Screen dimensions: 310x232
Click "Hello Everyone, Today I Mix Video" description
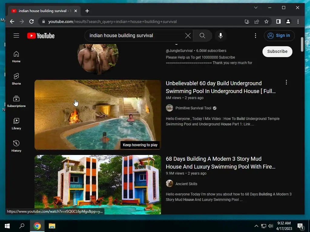tap(223, 121)
